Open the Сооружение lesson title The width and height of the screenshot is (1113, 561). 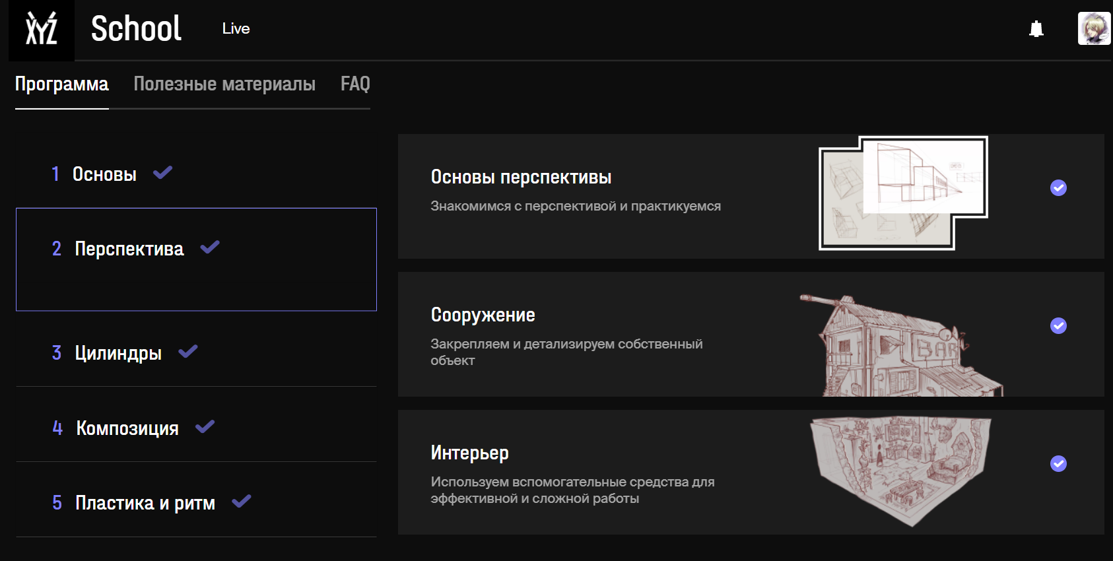pos(483,315)
